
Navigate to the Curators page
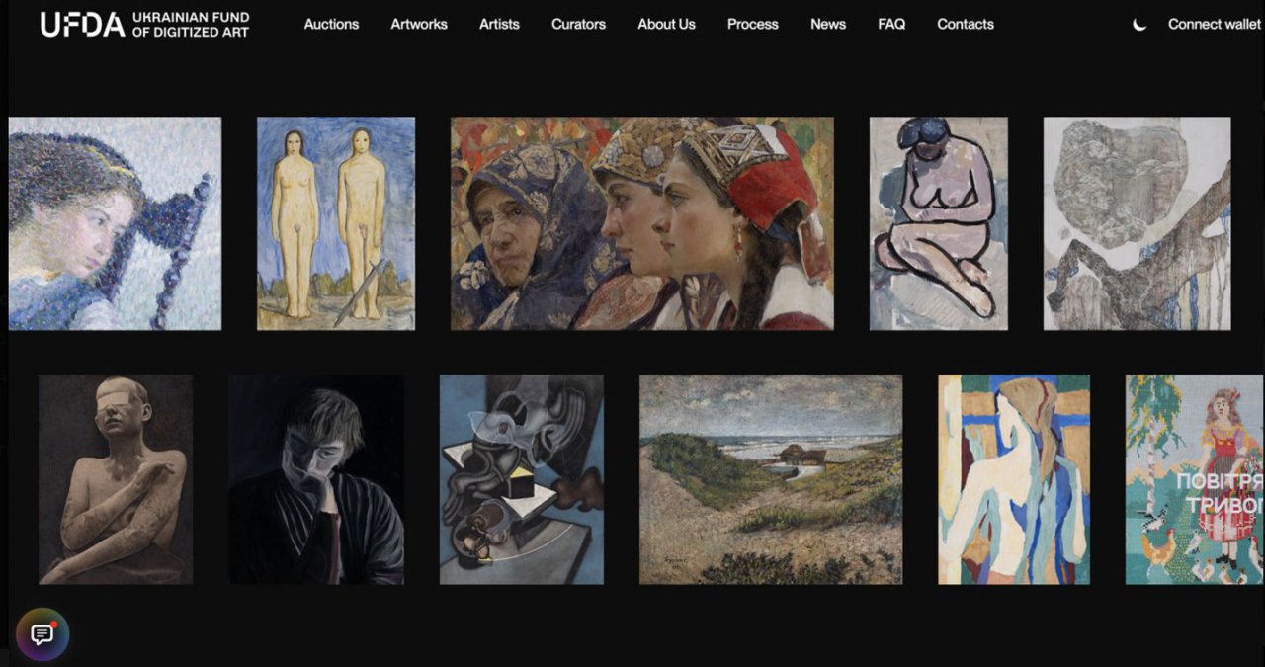pyautogui.click(x=578, y=25)
